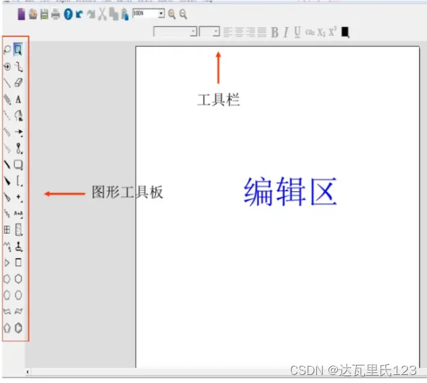The width and height of the screenshot is (427, 383).
Task: Select the left cyclohexane chair ring tool
Action: (x=7, y=311)
